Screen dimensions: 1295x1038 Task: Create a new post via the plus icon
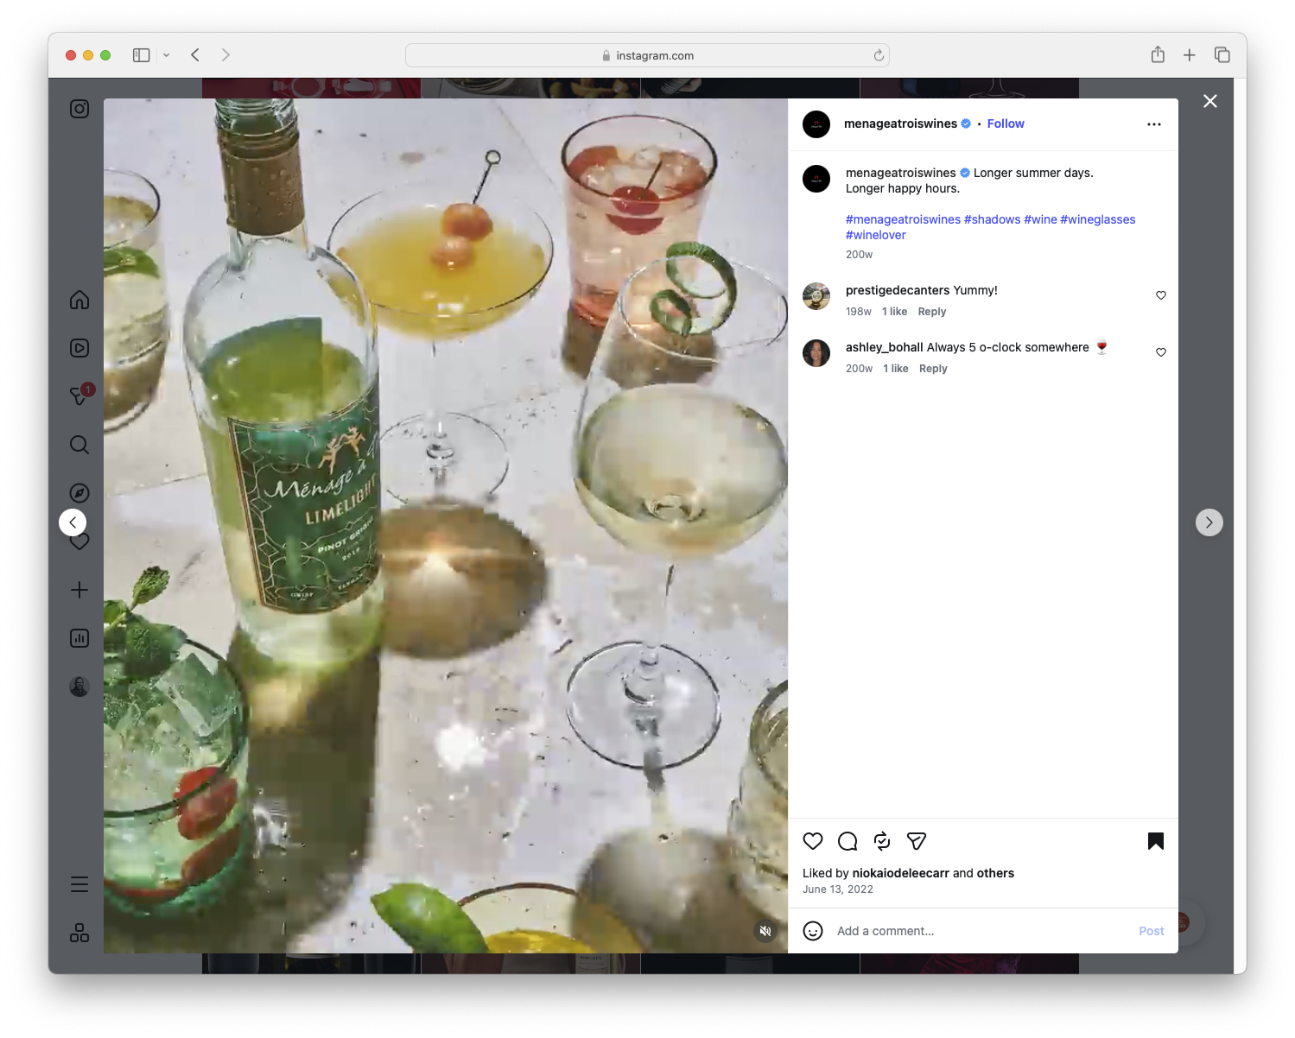click(x=79, y=590)
